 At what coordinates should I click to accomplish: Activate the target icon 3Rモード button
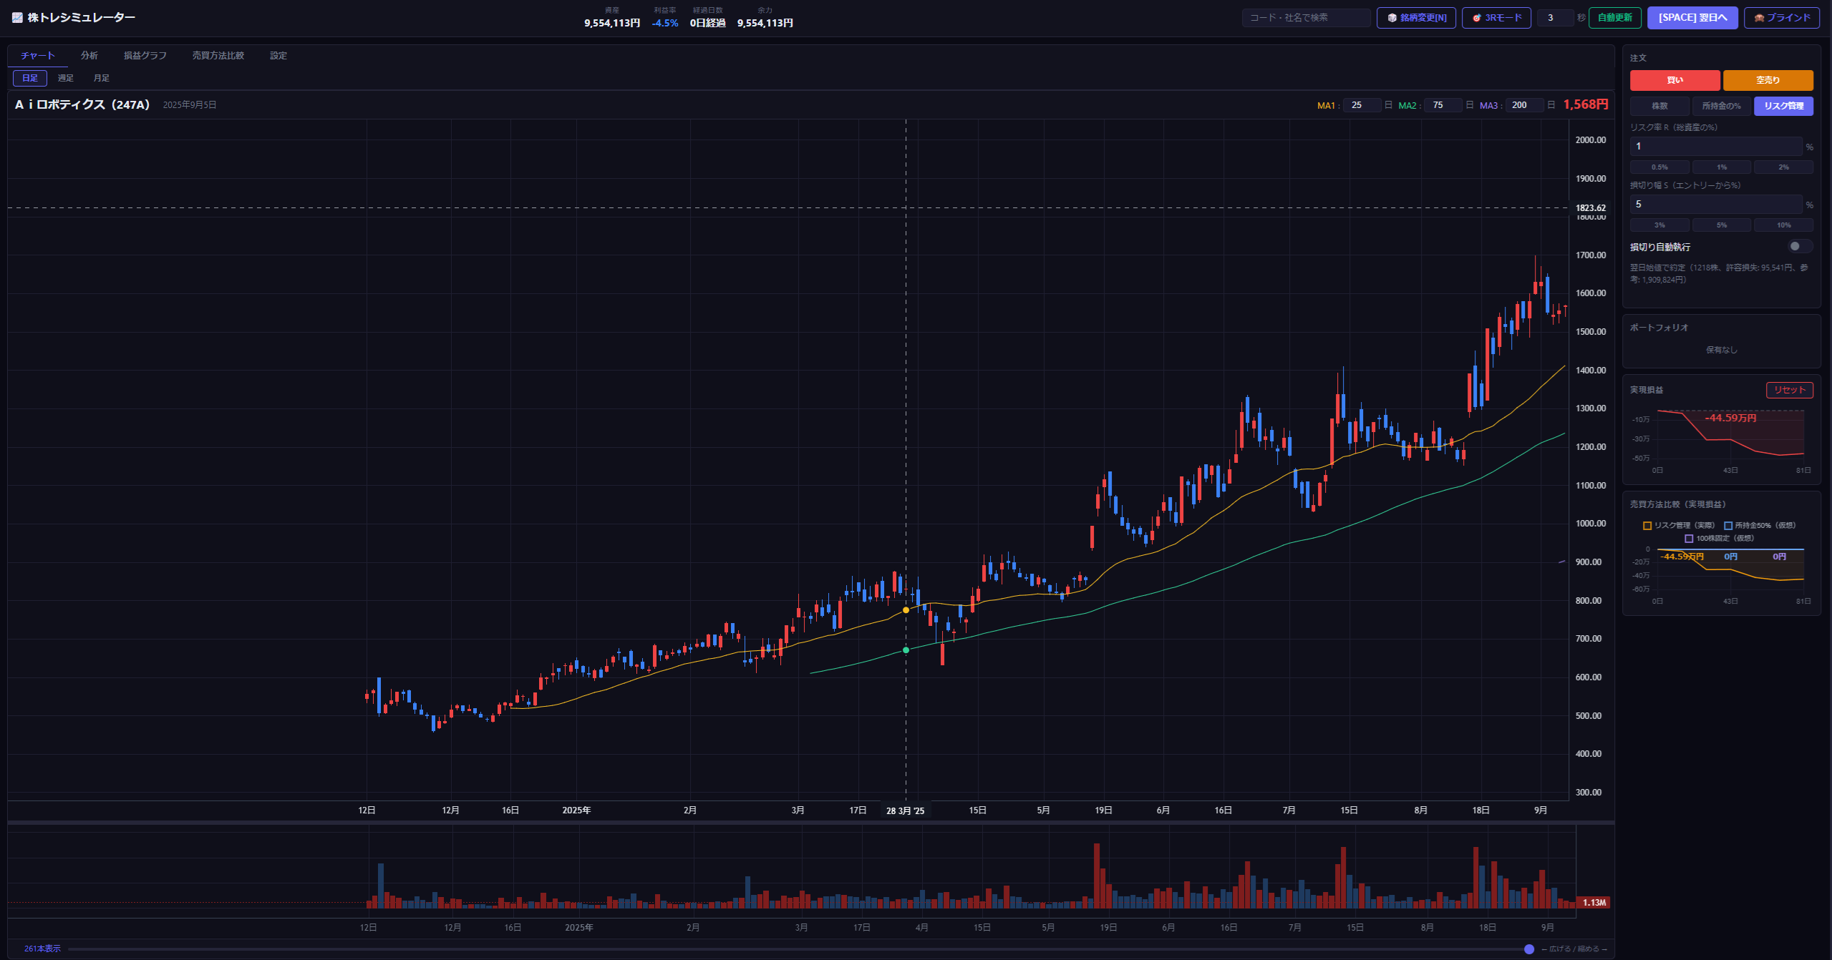click(x=1496, y=18)
